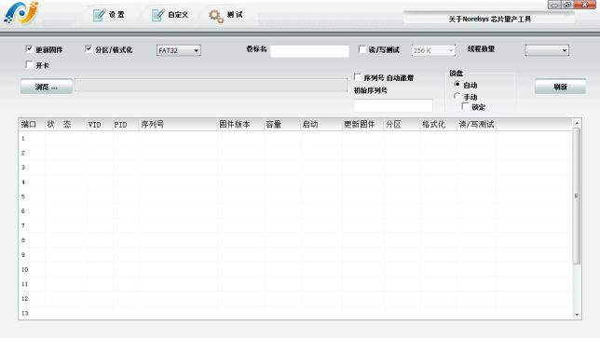Click the 启动 column header

pyautogui.click(x=321, y=125)
